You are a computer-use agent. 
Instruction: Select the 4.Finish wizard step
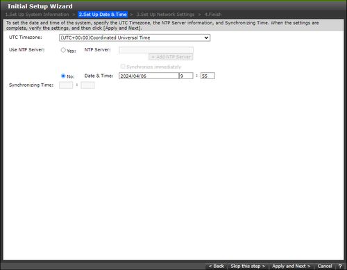pyautogui.click(x=213, y=15)
